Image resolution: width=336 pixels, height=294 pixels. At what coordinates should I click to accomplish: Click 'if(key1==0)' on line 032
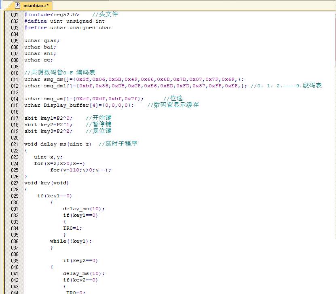(x=80, y=216)
